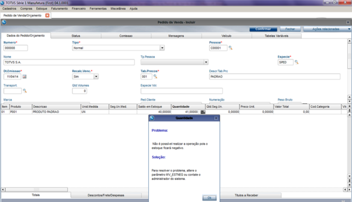
Task: Open the Especie lookup magnifier
Action: [296, 62]
